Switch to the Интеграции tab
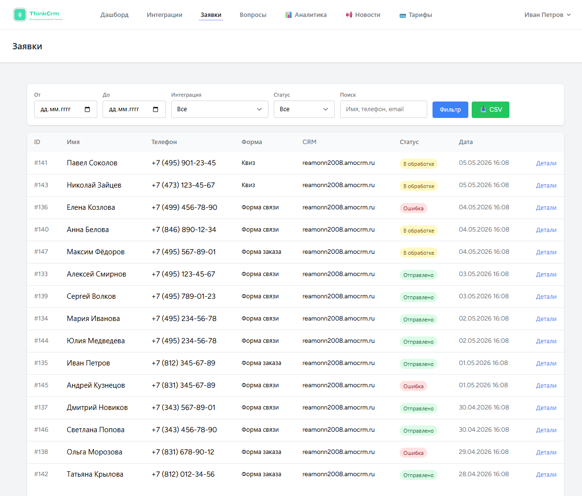This screenshot has height=496, width=582. tap(164, 15)
